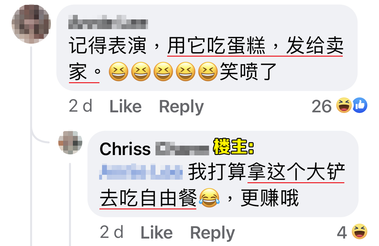
Task: Select the haha reaction icon beside 4
Action: tap(360, 231)
